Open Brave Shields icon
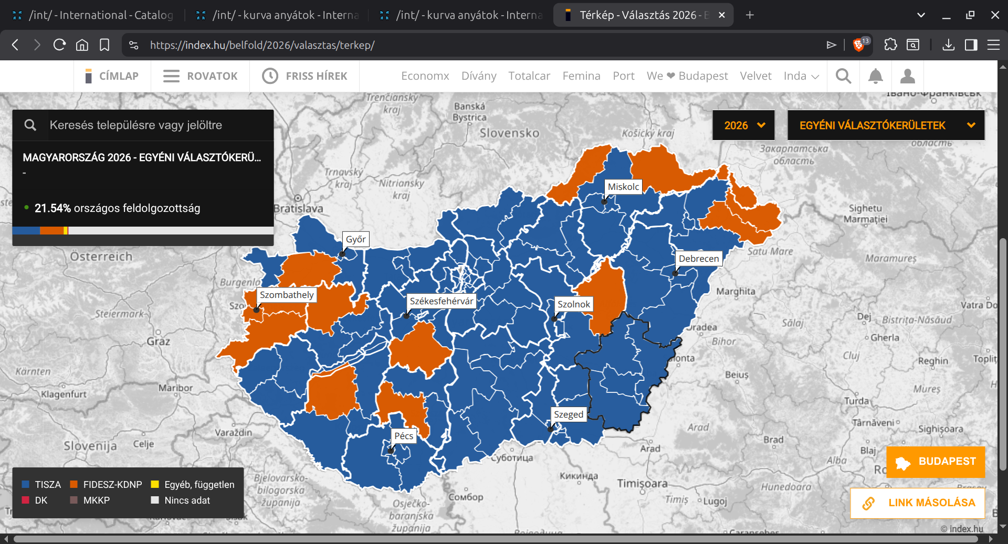Viewport: 1008px width, 544px height. (x=859, y=45)
